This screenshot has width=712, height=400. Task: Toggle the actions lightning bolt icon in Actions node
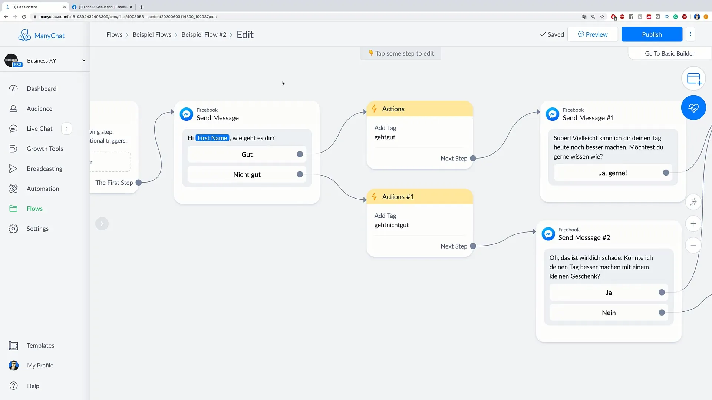(x=375, y=109)
